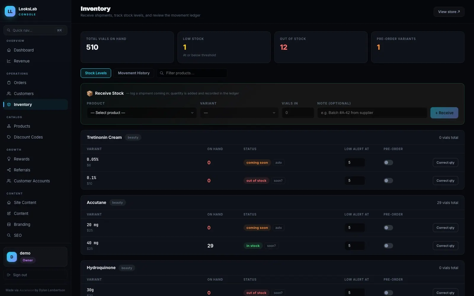Click the Site Content icon
The width and height of the screenshot is (474, 296).
(x=9, y=202)
